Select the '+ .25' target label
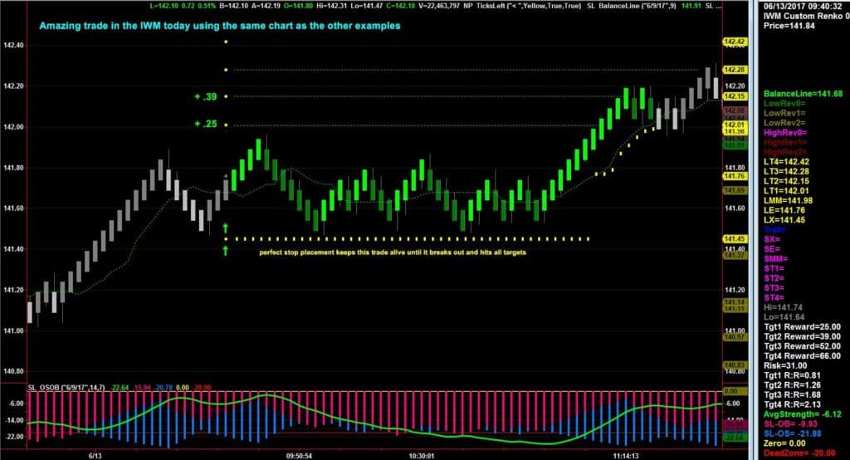This screenshot has width=850, height=460. (x=206, y=124)
